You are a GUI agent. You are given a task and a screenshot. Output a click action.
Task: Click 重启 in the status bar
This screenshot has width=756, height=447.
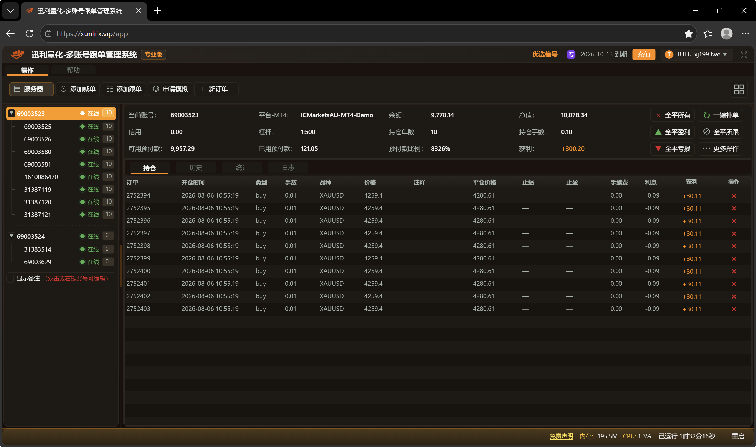point(738,436)
